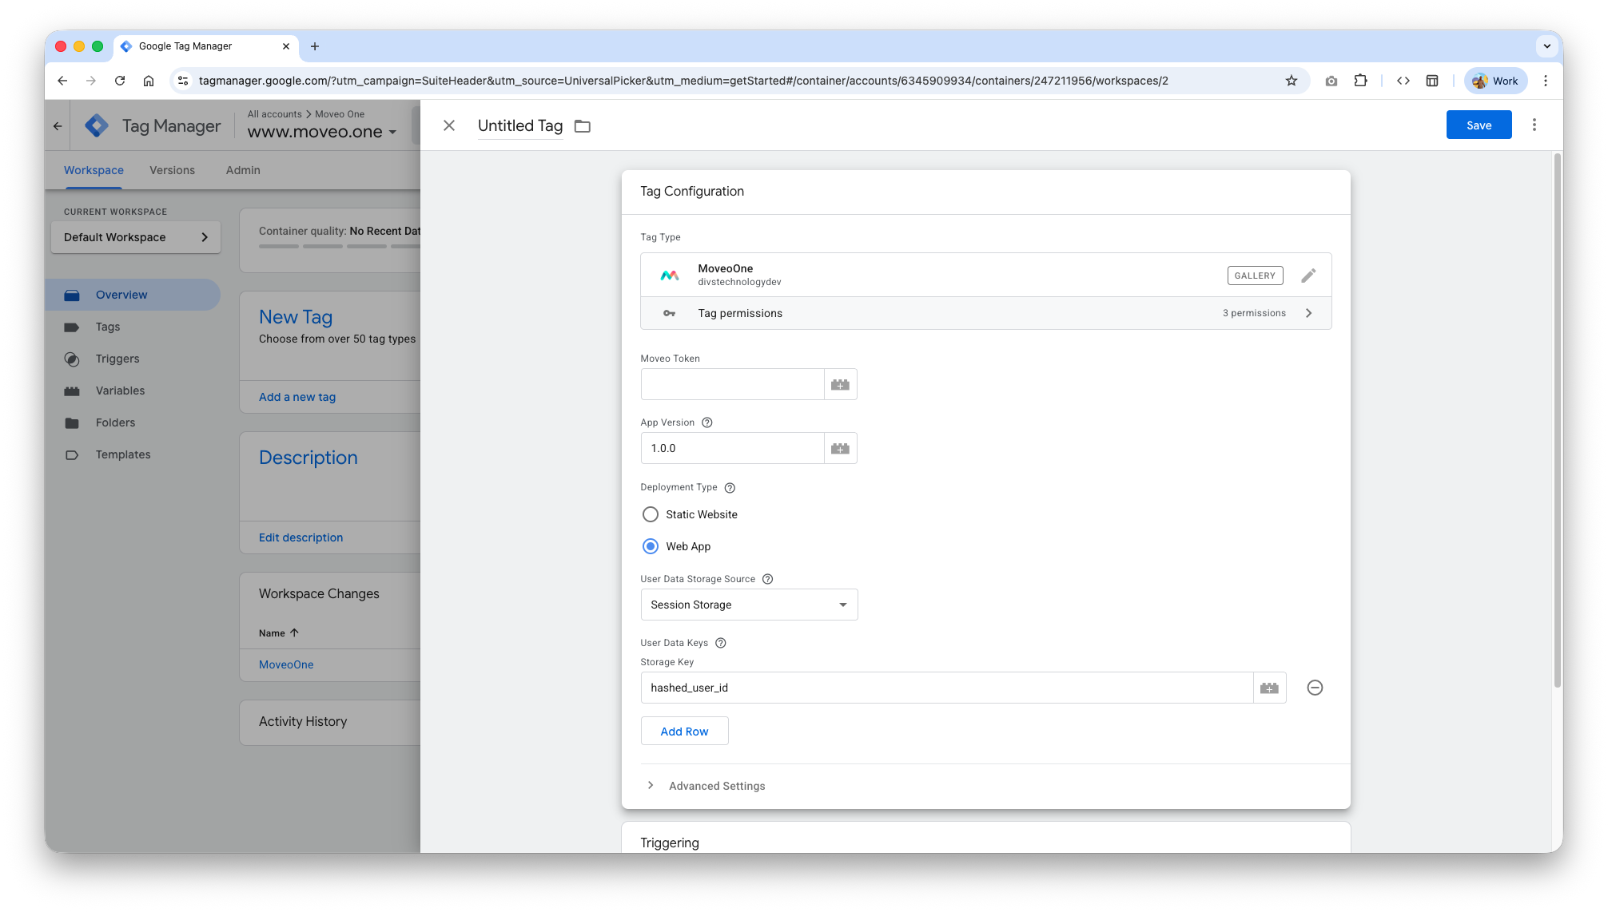Image resolution: width=1608 pixels, height=912 pixels.
Task: Click into the Moveo Token input field
Action: 732,385
